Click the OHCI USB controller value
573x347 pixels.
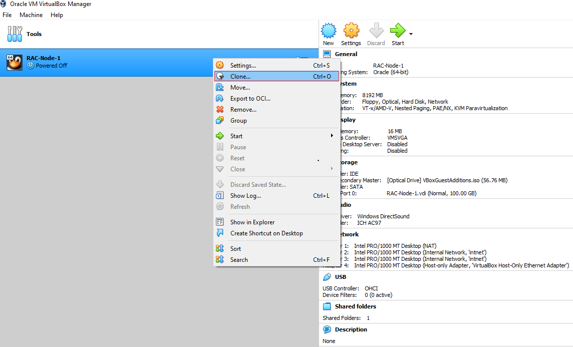click(371, 288)
